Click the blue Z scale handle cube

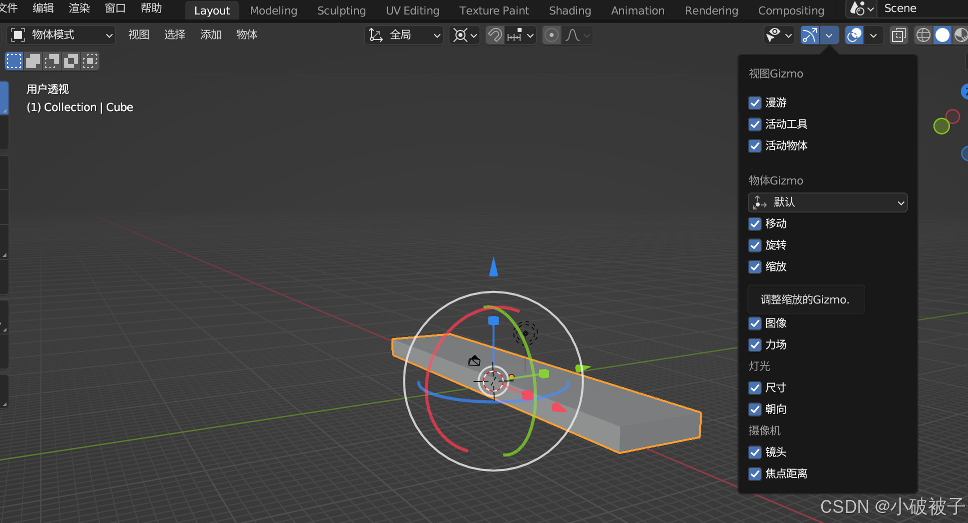[x=494, y=320]
